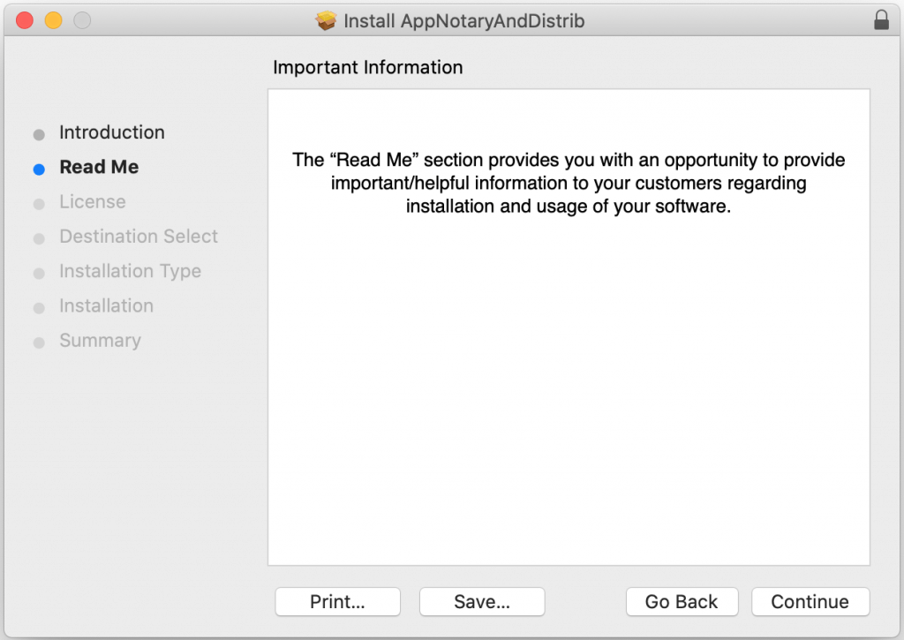This screenshot has height=640, width=904.
Task: Click the Introduction step bullet
Action: click(x=39, y=135)
